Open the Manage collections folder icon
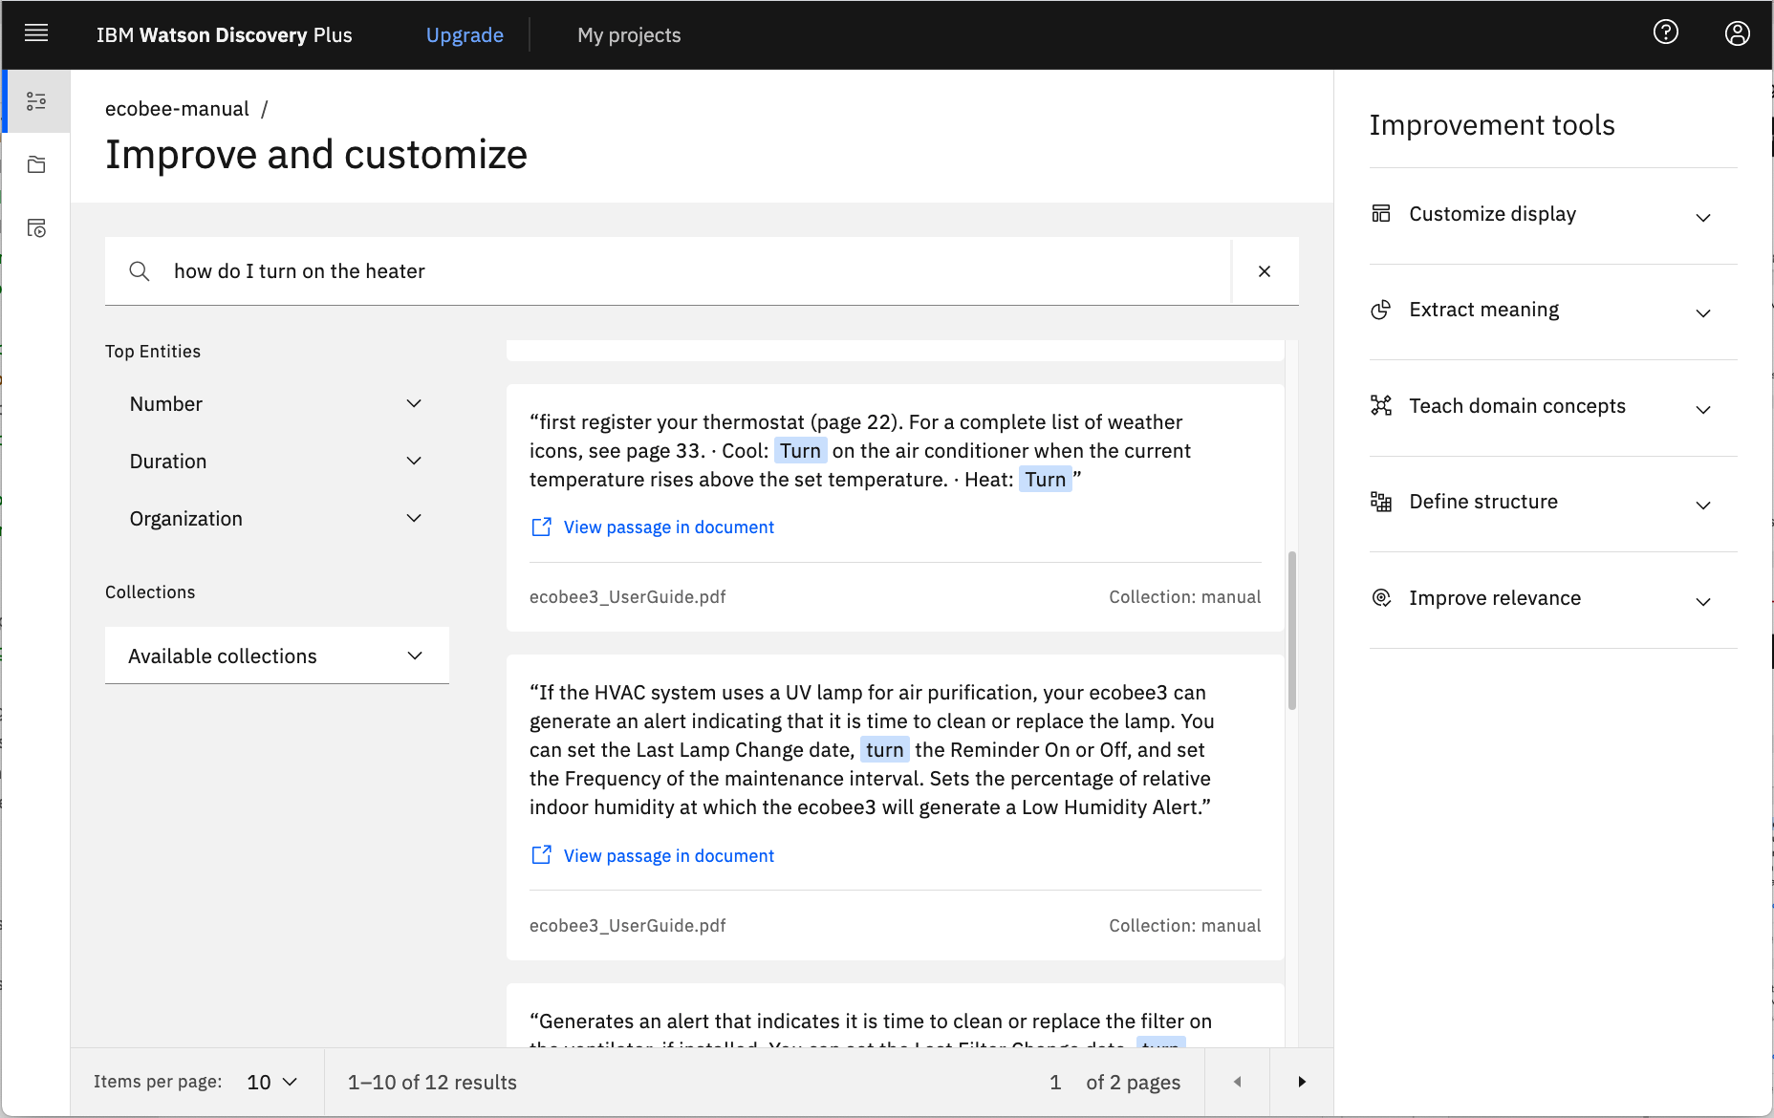The width and height of the screenshot is (1774, 1118). point(36,164)
